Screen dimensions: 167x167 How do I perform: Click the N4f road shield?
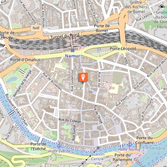[36, 28]
